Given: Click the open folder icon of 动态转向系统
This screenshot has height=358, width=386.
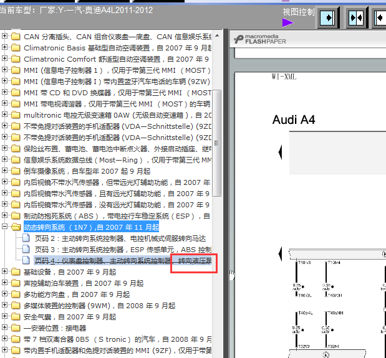Looking at the screenshot, I should click(16, 227).
